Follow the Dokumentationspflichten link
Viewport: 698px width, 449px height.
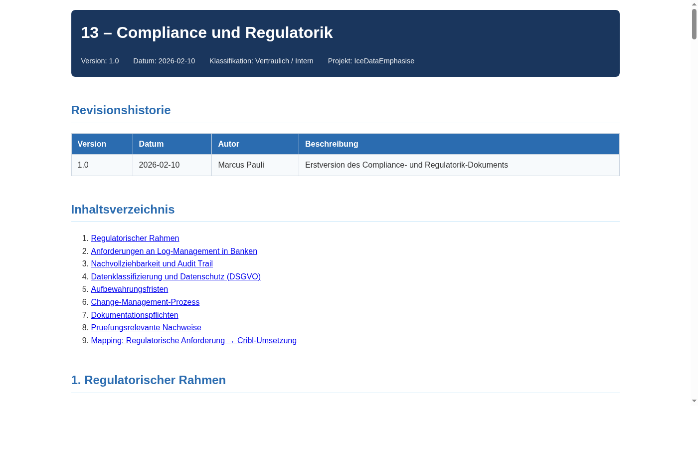(134, 315)
